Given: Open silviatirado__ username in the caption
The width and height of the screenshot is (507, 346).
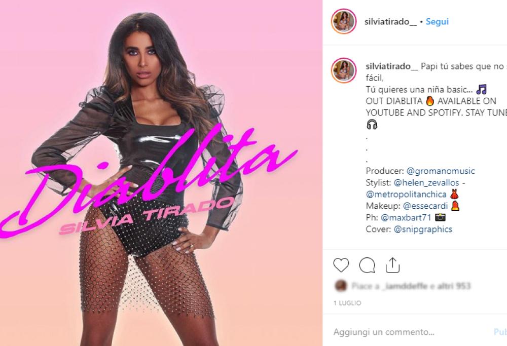Looking at the screenshot, I should click(392, 66).
